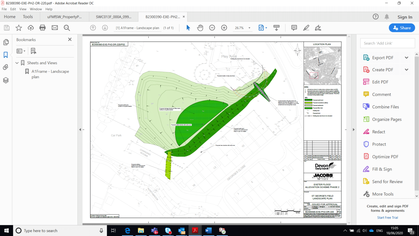419x236 pixels.
Task: Open the Start Free Trial link
Action: (x=387, y=217)
